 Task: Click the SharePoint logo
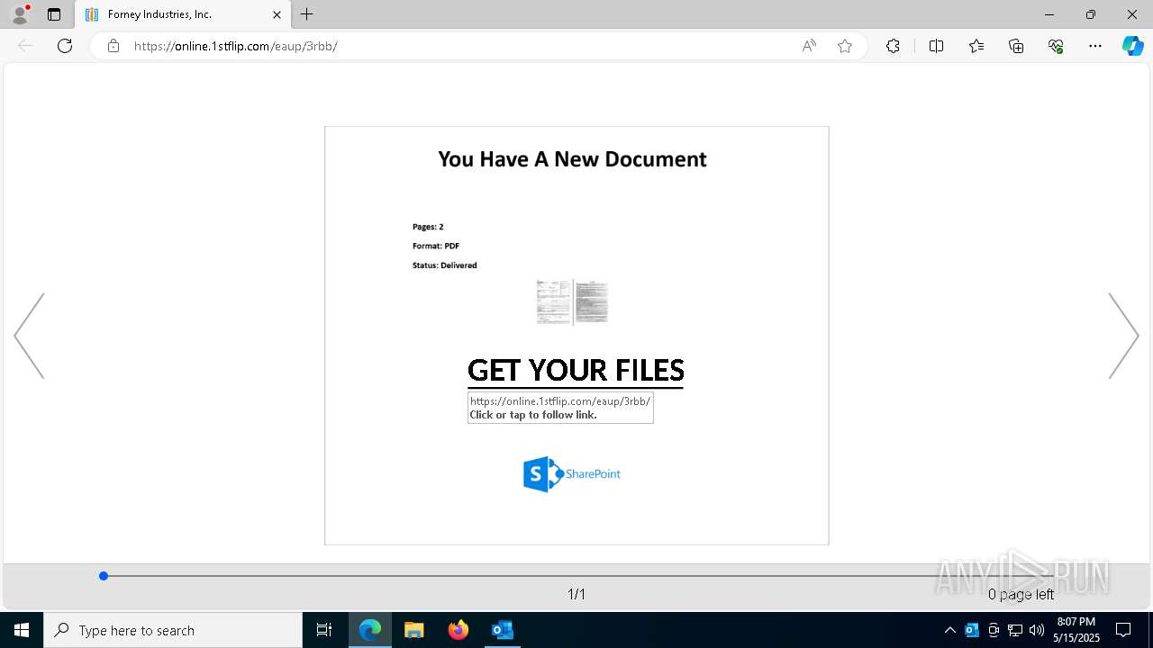(572, 474)
